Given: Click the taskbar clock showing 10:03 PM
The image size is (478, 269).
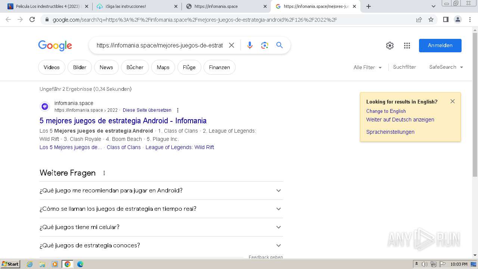Looking at the screenshot, I should [459, 264].
